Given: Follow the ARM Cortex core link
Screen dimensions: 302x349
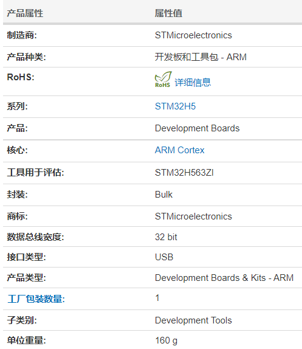Looking at the screenshot, I should (179, 150).
